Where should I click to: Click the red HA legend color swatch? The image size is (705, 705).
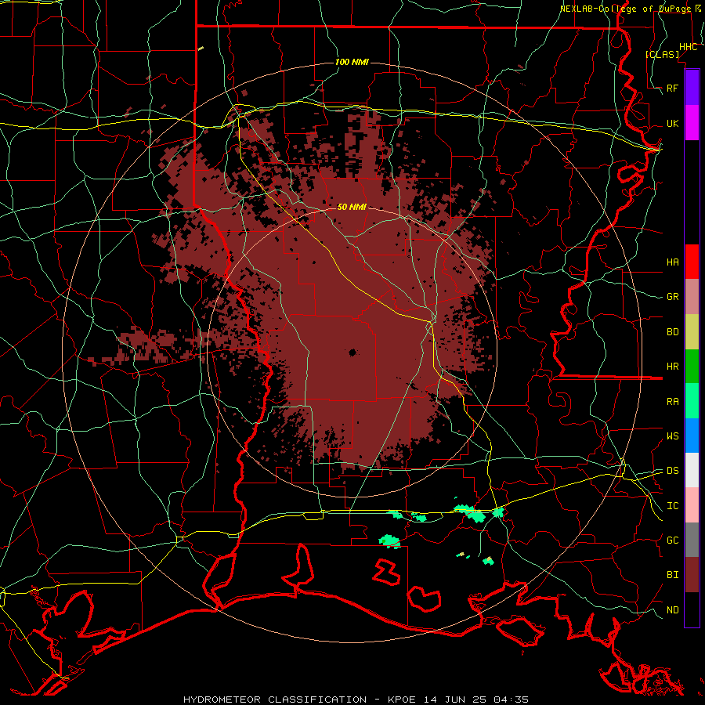coord(692,262)
